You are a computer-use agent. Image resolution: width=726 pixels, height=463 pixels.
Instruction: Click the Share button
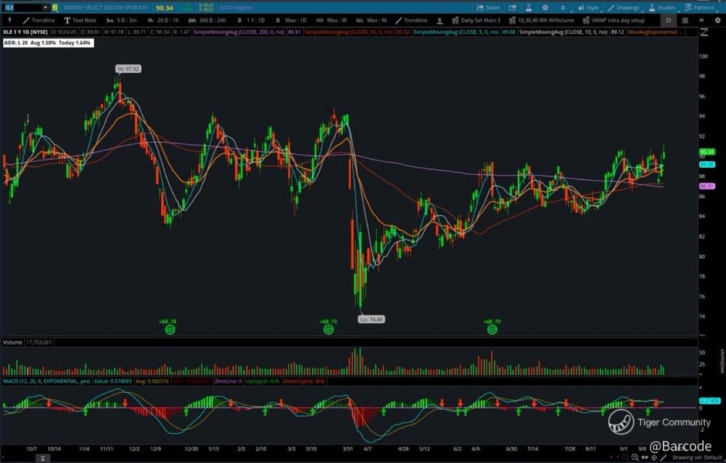(x=488, y=7)
